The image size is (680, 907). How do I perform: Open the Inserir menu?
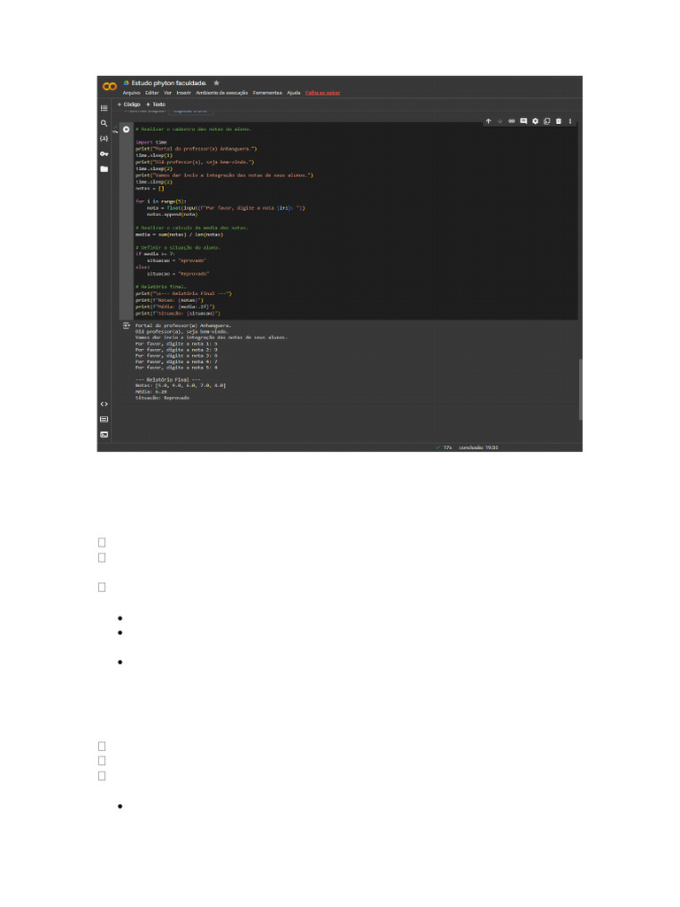[x=184, y=93]
